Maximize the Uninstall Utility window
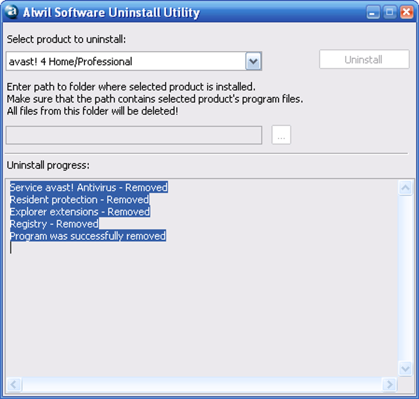 [x=389, y=12]
